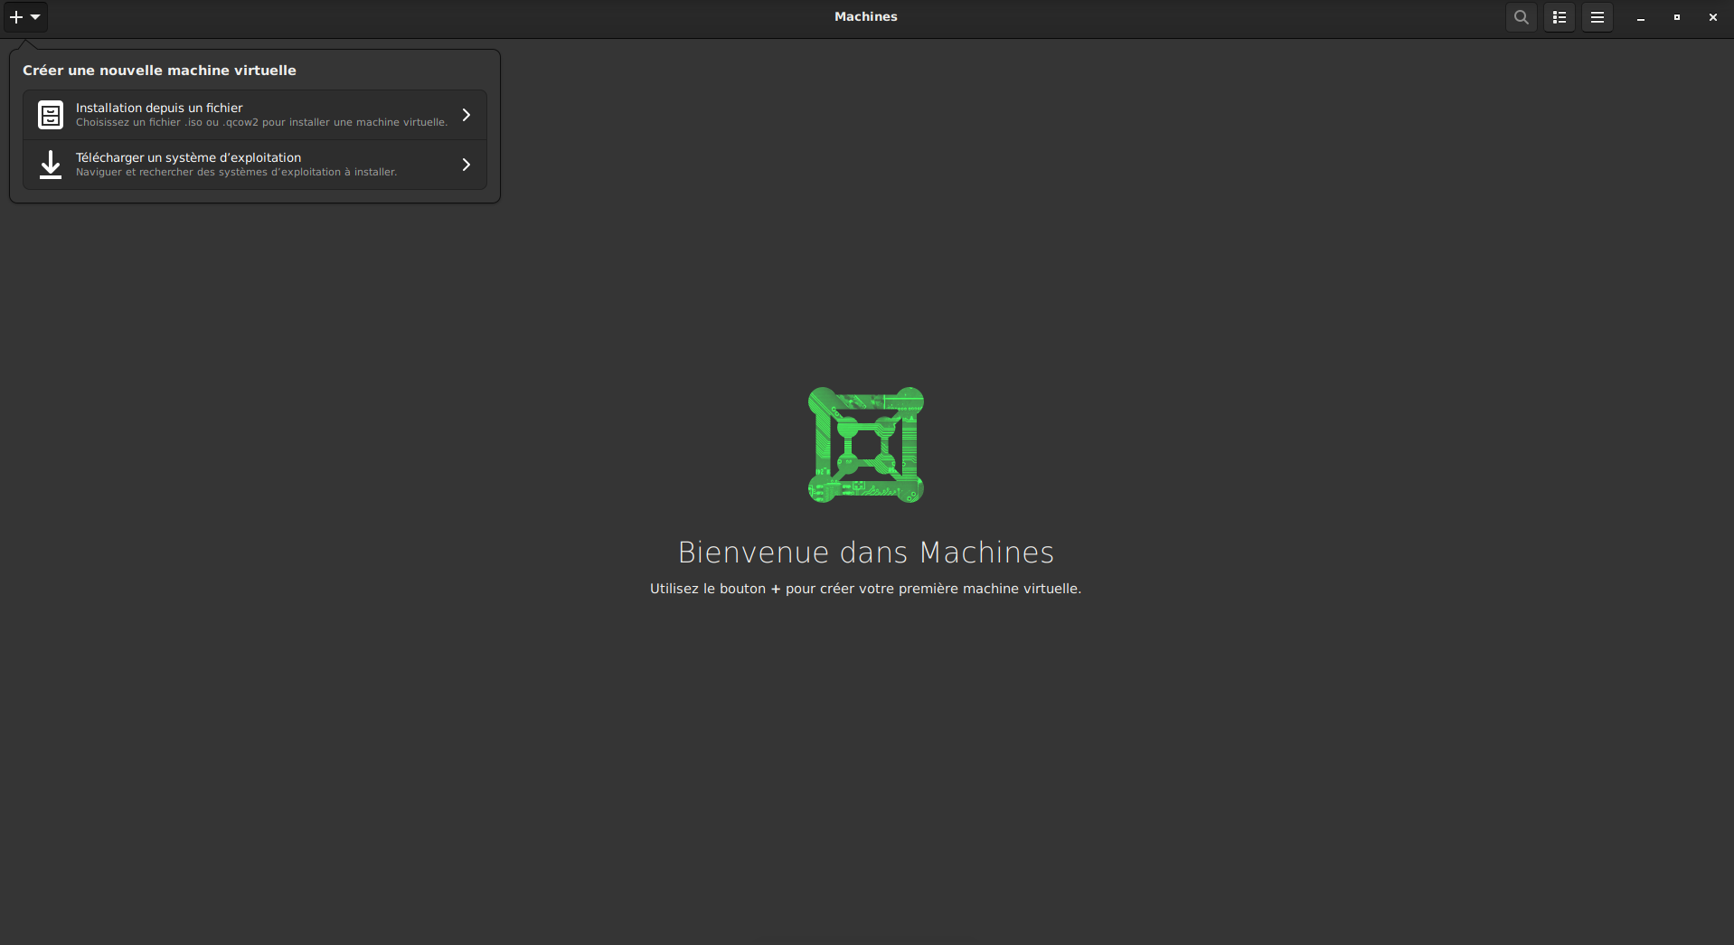1734x945 pixels.
Task: Click 'Naviguer et rechercher des systèmes' subtitle
Action: 236,173
